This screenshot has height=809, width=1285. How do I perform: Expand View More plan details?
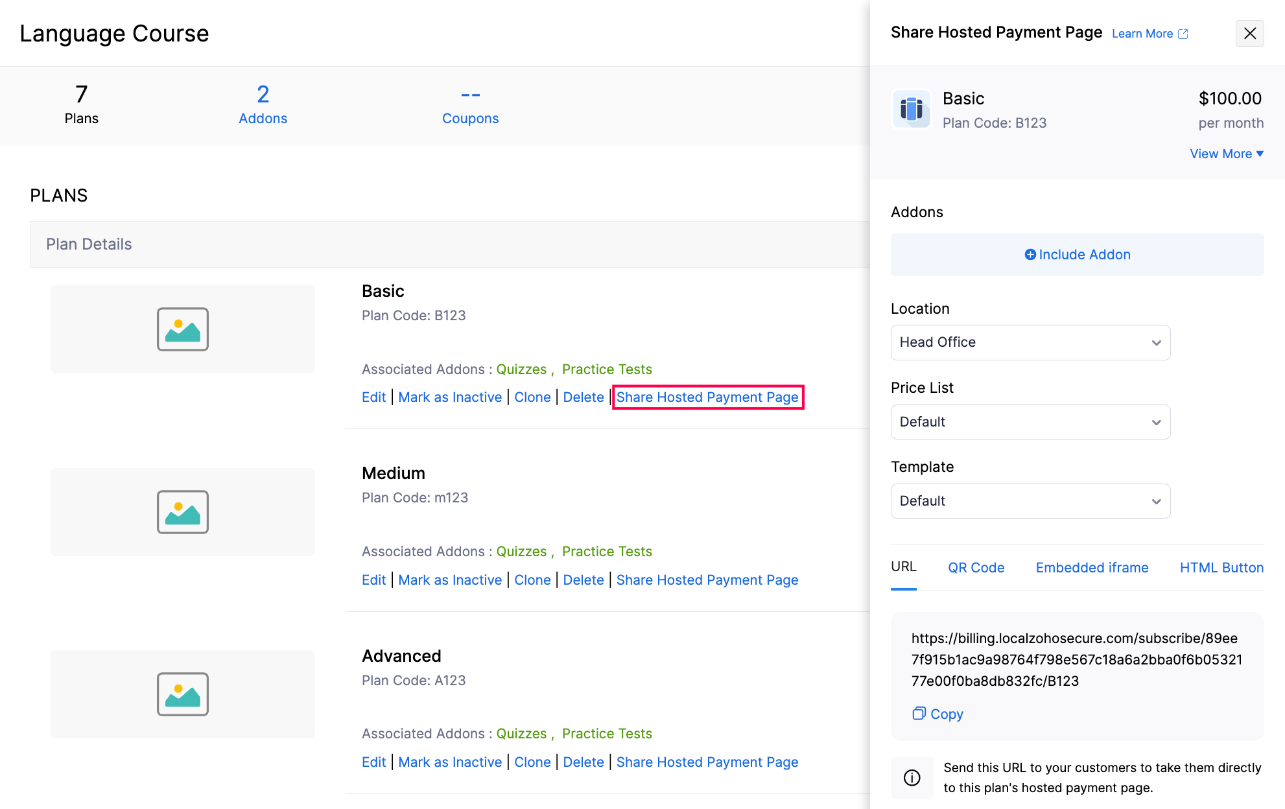click(x=1226, y=154)
